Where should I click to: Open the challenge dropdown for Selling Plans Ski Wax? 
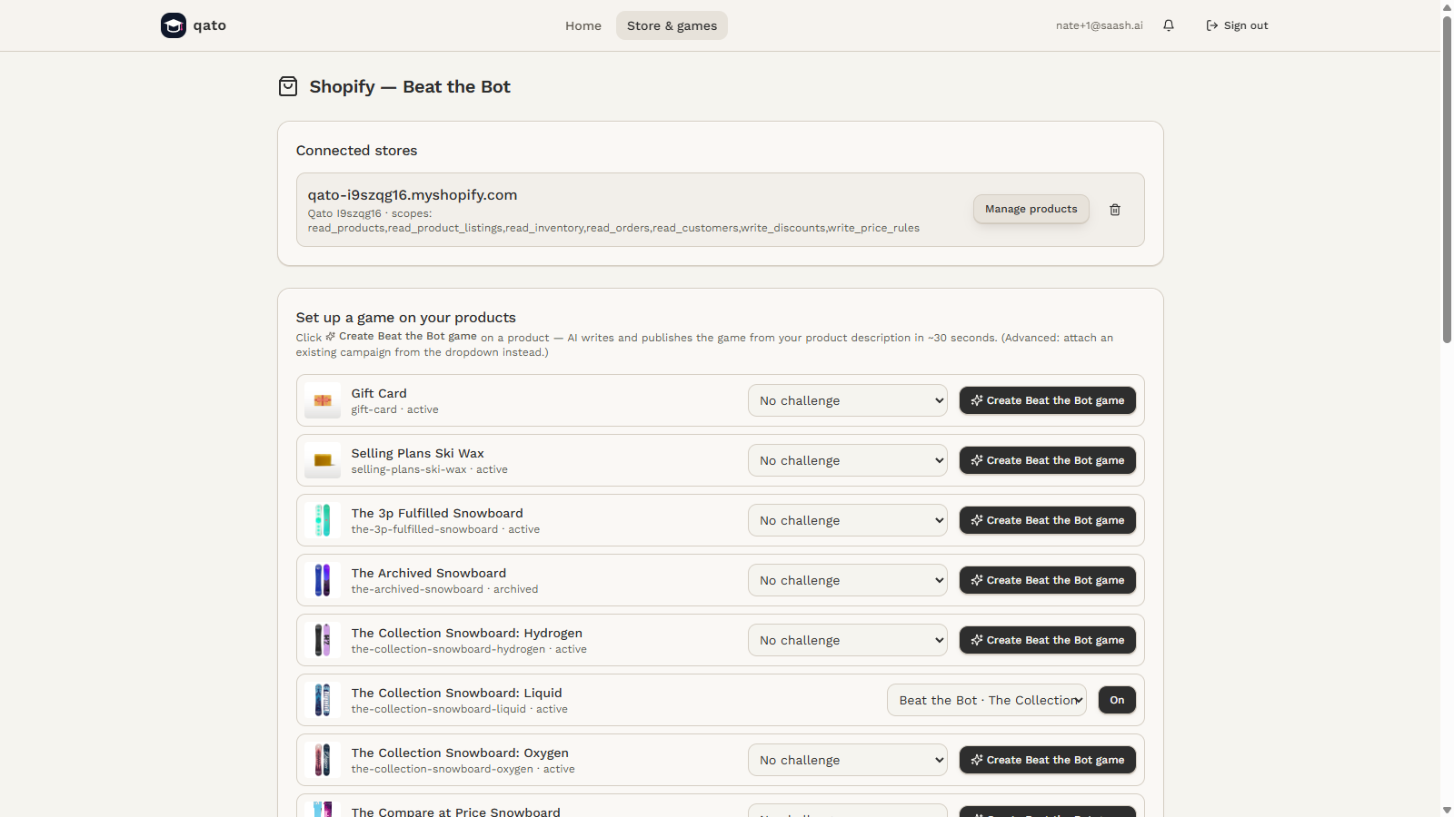[x=848, y=460]
